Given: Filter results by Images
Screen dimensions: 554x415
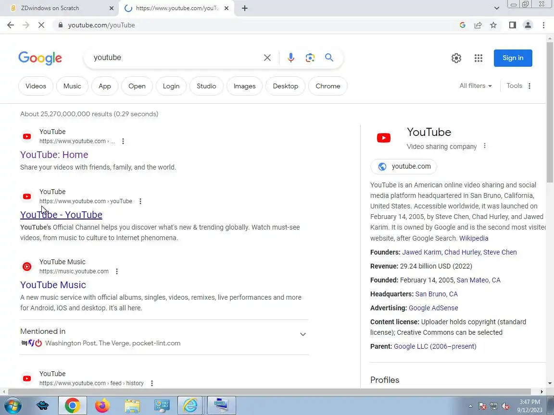Looking at the screenshot, I should pyautogui.click(x=244, y=86).
